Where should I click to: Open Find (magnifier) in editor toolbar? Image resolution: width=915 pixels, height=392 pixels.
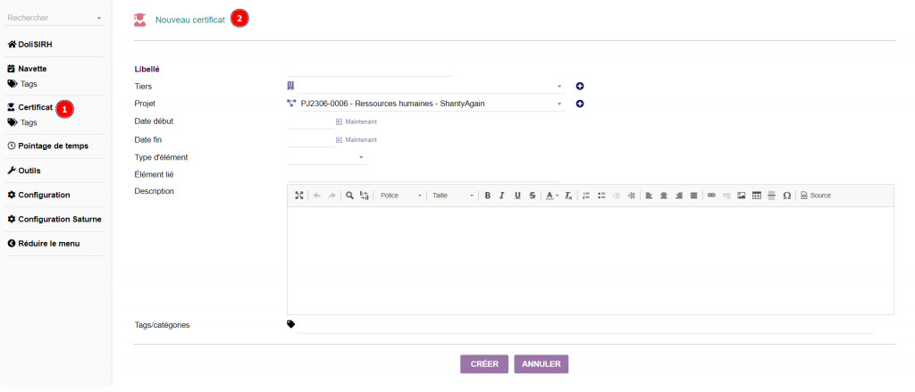349,196
